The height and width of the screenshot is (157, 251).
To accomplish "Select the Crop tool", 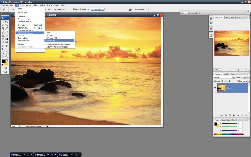I will point(3,28).
